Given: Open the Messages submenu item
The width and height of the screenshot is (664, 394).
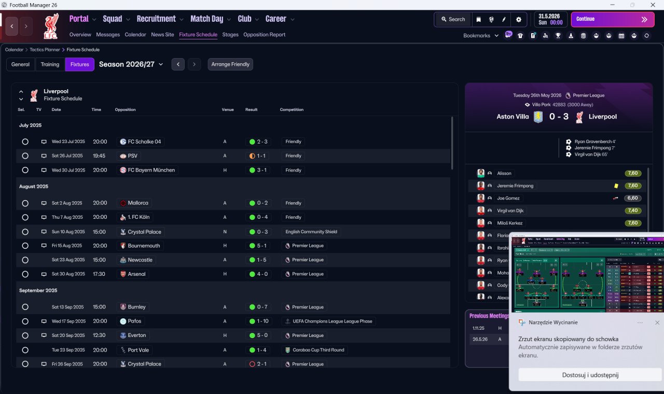Looking at the screenshot, I should [108, 35].
